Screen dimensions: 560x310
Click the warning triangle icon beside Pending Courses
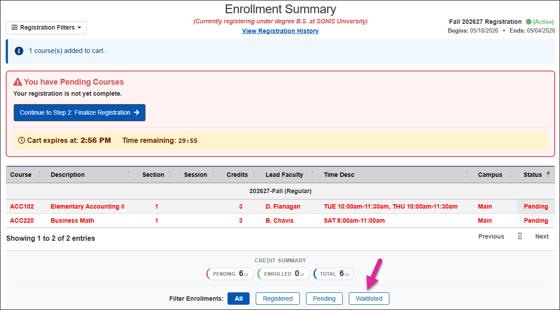tap(18, 82)
